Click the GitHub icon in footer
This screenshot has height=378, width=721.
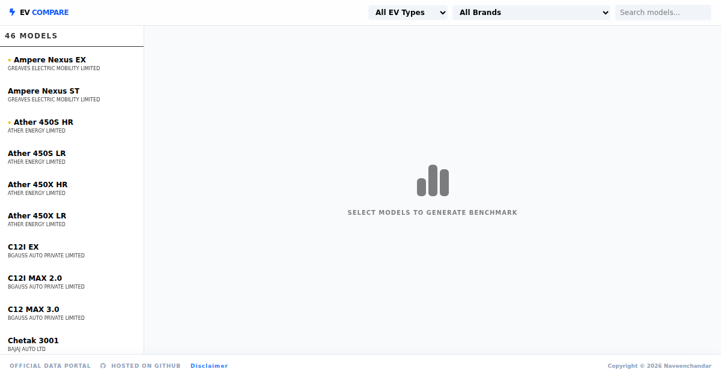[103, 366]
